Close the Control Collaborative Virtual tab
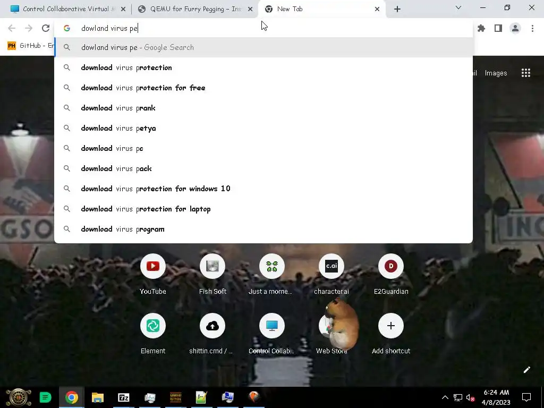The image size is (544, 408). 123,10
